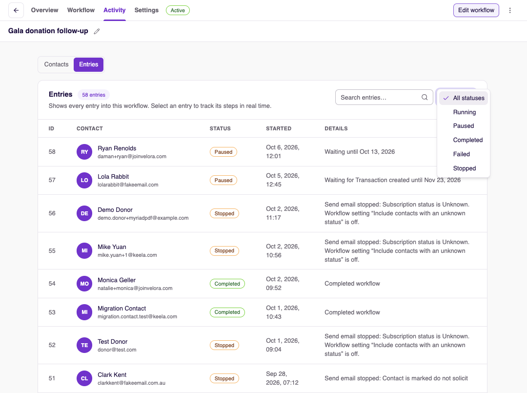Screen dimensions: 527x393
Task: Focus the Search entries field
Action: pyautogui.click(x=384, y=97)
